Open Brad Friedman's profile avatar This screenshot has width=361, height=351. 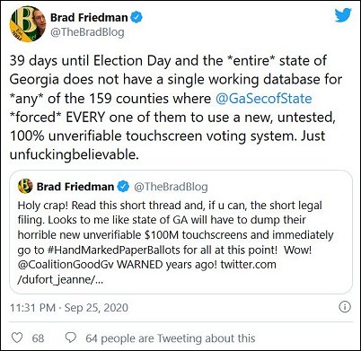point(28,24)
